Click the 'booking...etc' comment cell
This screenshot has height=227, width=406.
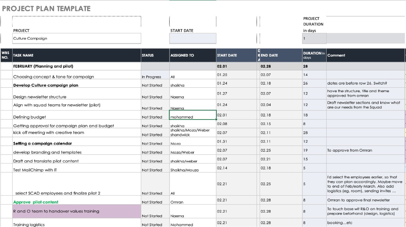366,223
